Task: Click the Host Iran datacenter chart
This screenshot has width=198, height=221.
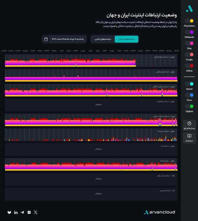Action: pyautogui.click(x=91, y=120)
